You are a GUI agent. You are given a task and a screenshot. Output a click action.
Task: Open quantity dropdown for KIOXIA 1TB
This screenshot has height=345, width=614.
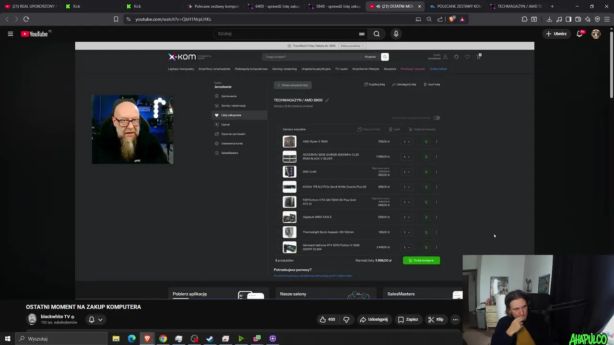pos(407,187)
